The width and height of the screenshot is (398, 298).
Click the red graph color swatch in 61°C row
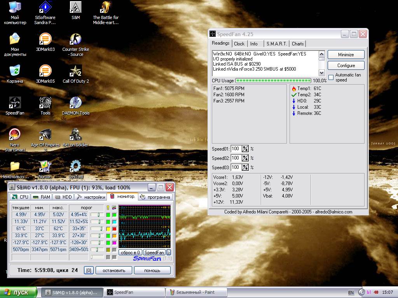coord(114,229)
